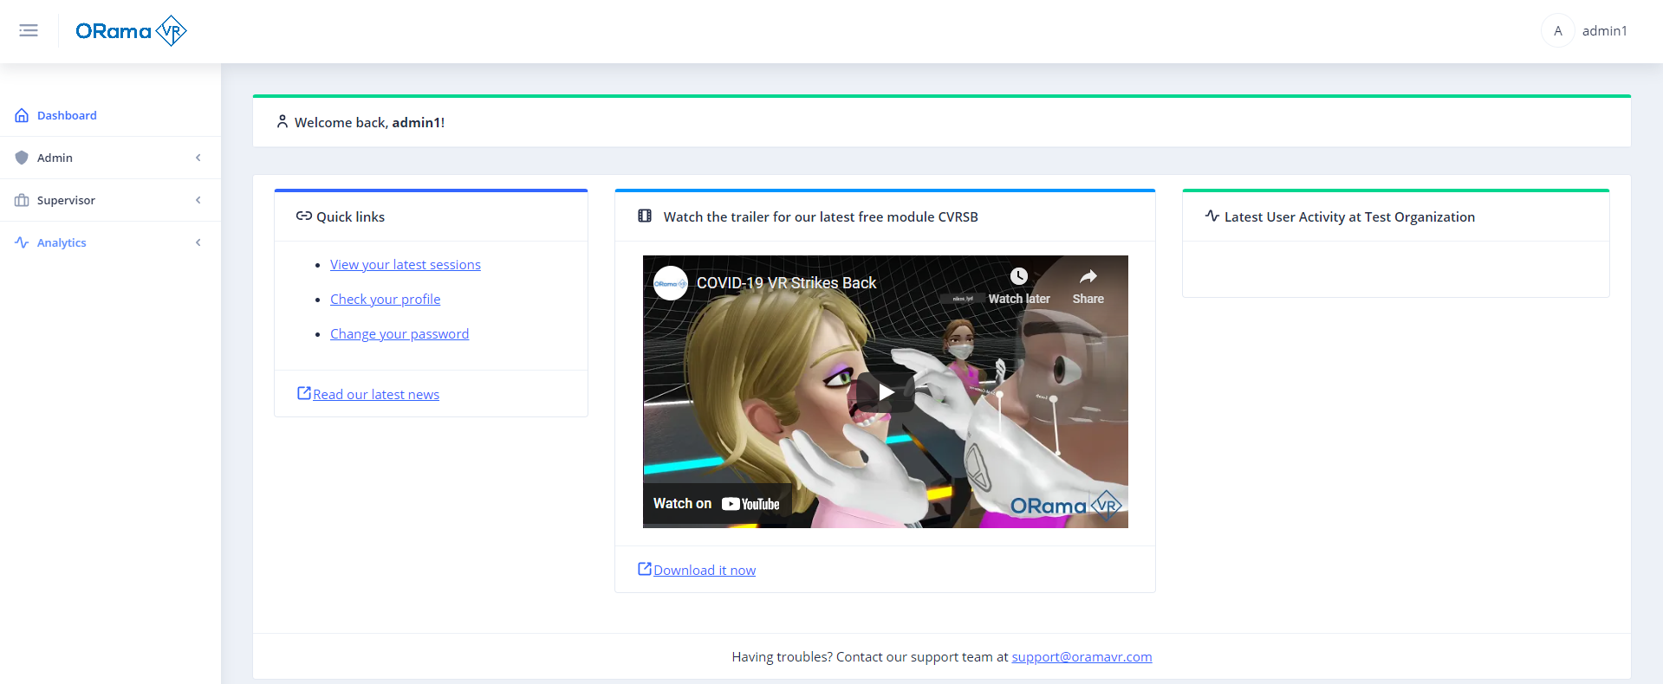Viewport: 1663px width, 684px height.
Task: Open the COVID-19 VR Strikes Back video title
Action: coord(787,283)
